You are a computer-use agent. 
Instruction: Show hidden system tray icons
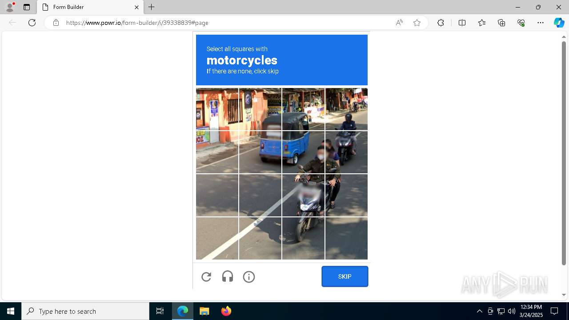[479, 311]
